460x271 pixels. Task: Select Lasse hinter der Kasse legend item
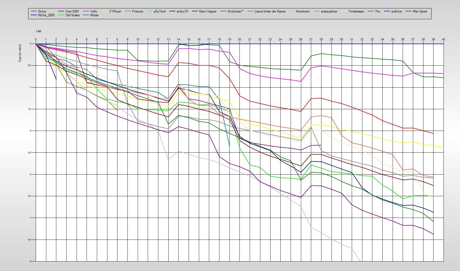point(270,11)
